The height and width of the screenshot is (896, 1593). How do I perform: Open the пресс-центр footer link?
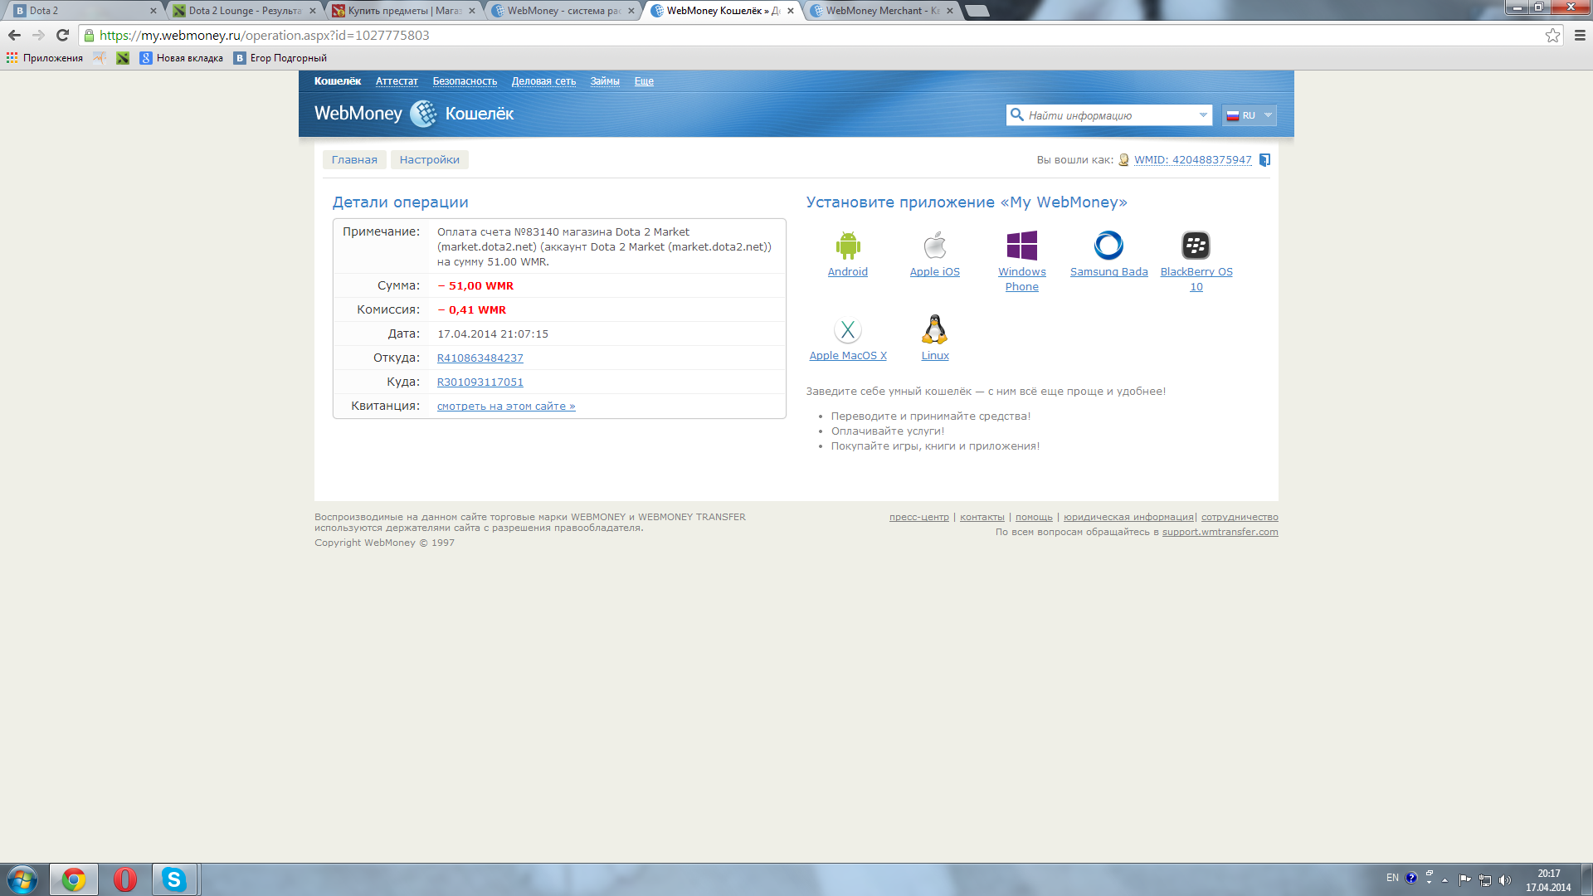click(x=919, y=518)
